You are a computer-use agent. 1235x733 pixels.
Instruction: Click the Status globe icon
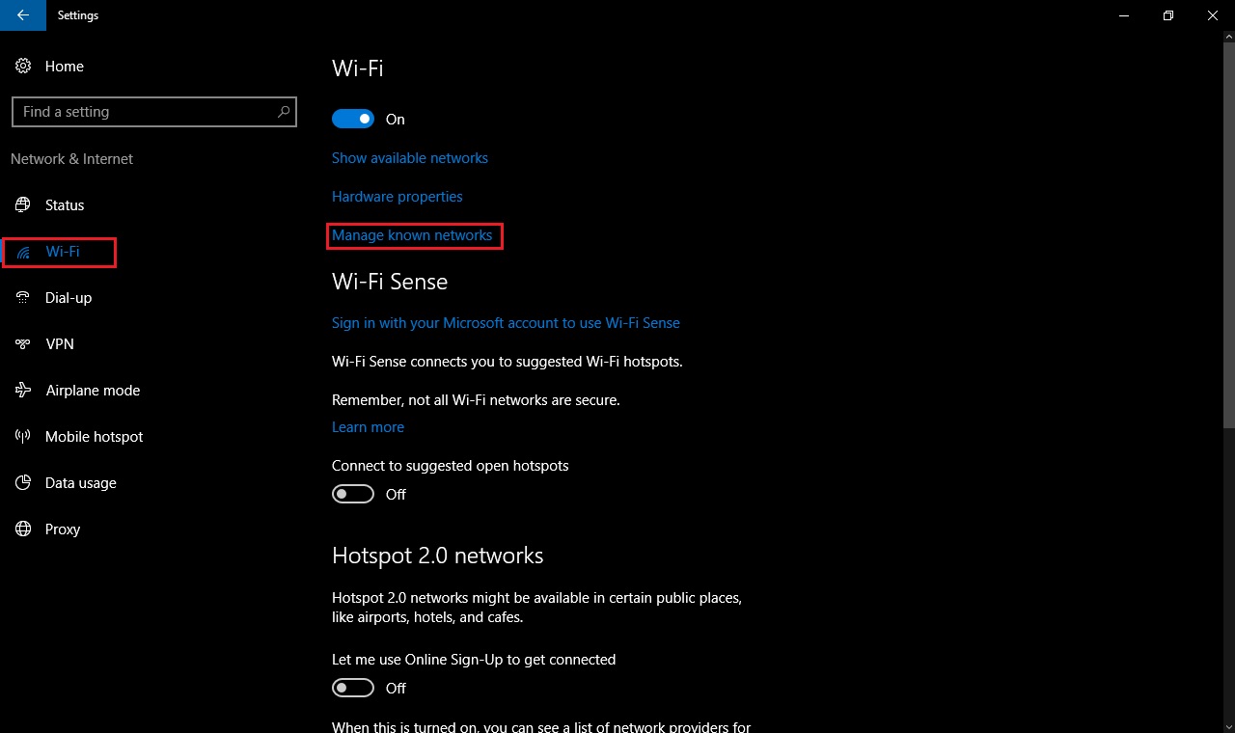(x=23, y=204)
